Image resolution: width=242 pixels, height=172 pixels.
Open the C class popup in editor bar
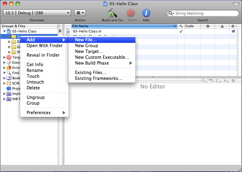click(x=218, y=80)
